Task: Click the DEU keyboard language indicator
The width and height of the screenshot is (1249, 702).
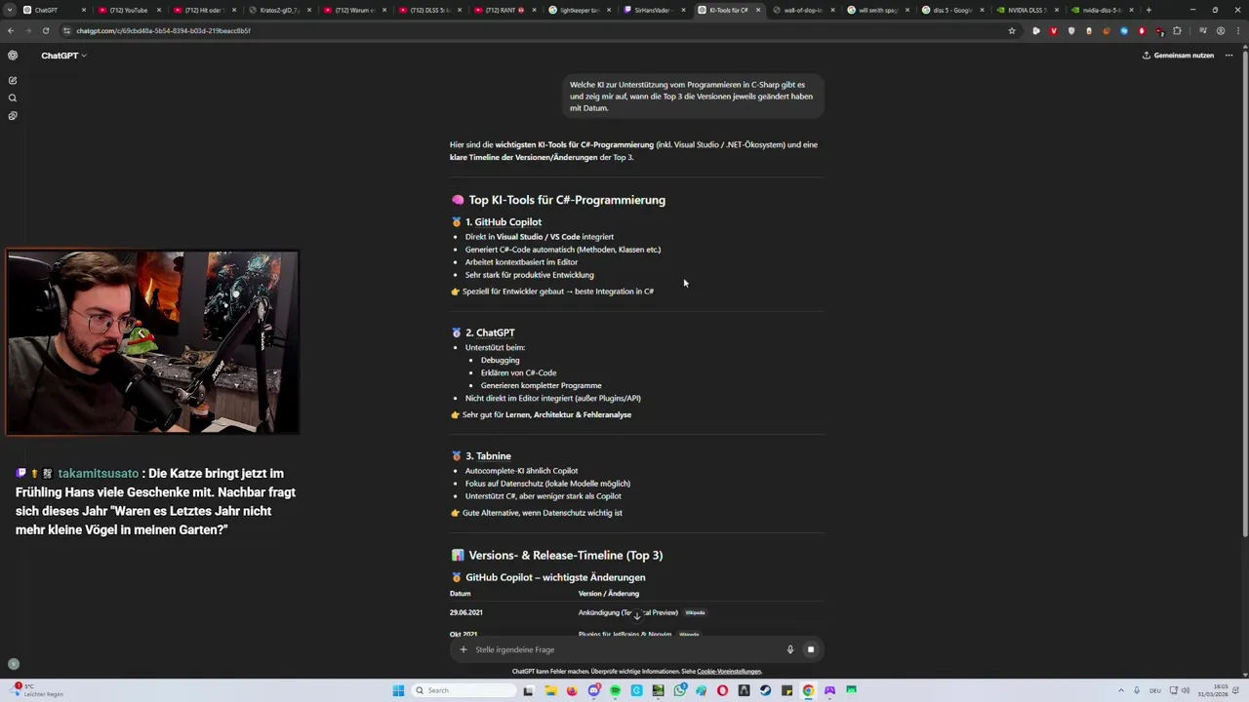Action: (x=1155, y=690)
